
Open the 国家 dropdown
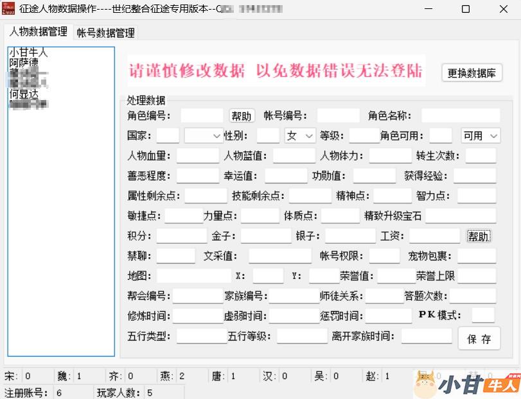204,135
